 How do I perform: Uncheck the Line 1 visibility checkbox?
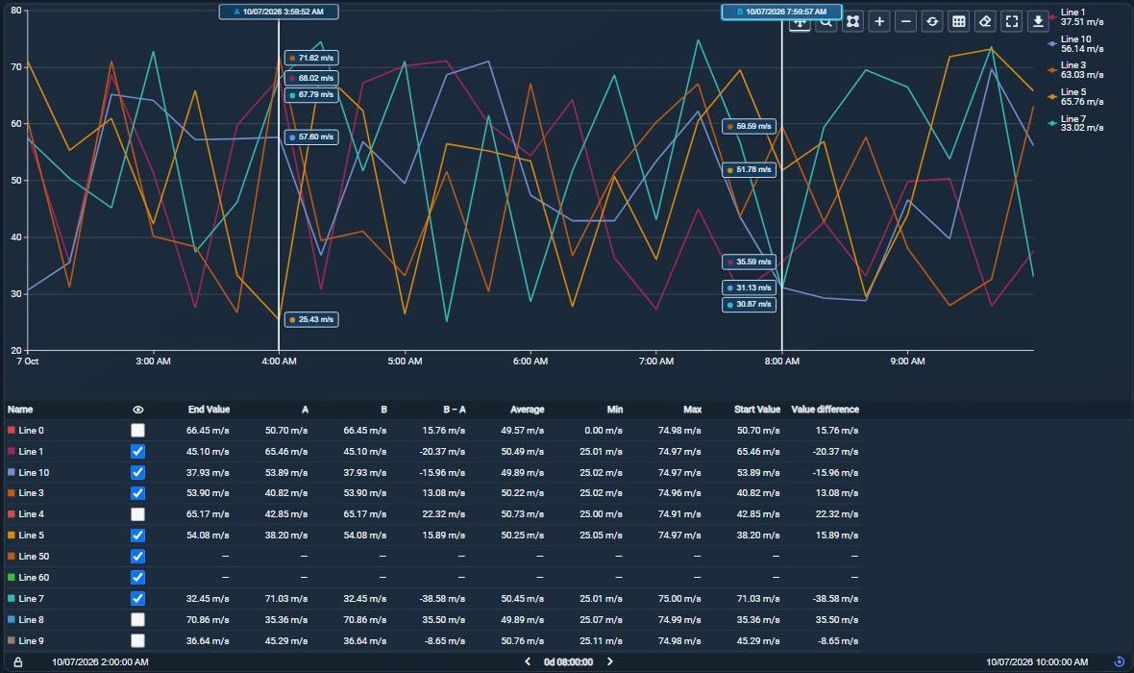(138, 452)
